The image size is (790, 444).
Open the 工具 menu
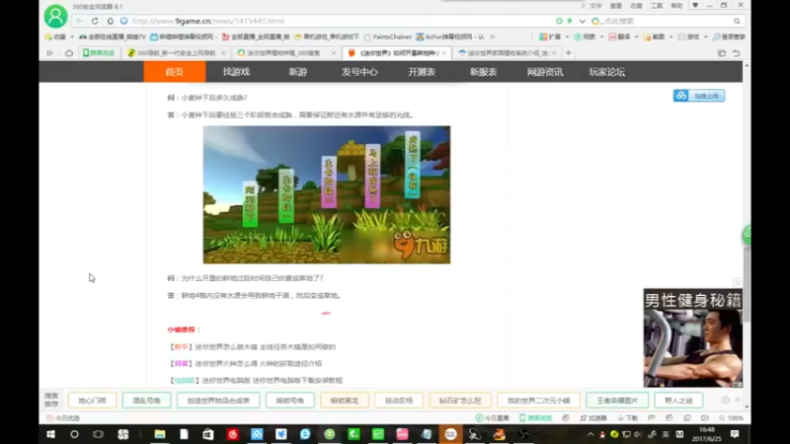(657, 6)
